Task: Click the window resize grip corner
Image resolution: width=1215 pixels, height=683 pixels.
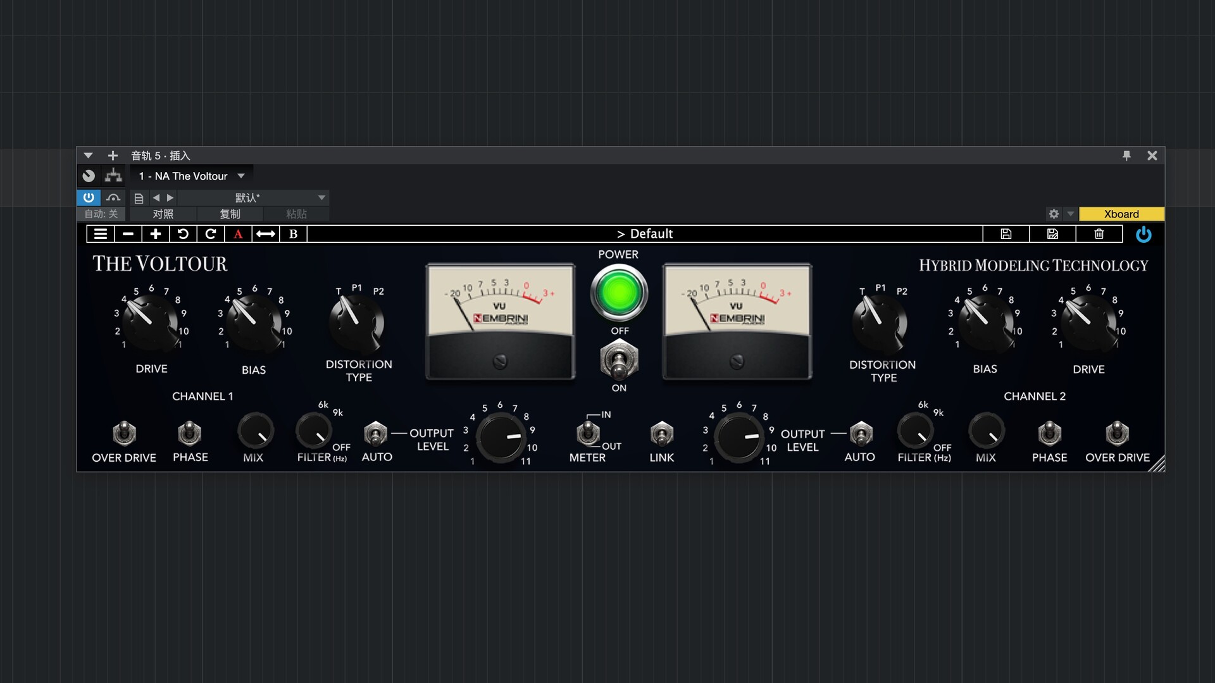Action: tap(1157, 464)
